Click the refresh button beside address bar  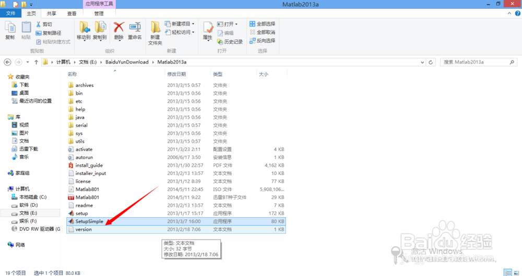[x=431, y=62]
